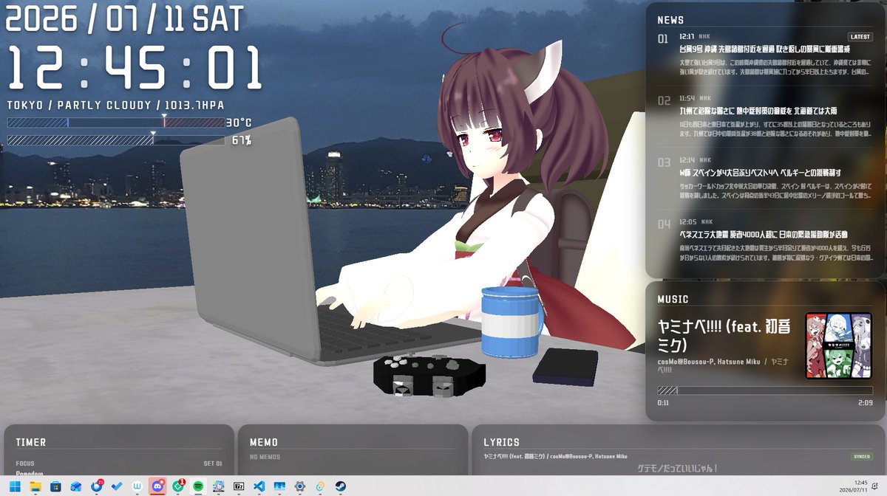Launch Microsoft Store from the taskbar

click(x=55, y=486)
